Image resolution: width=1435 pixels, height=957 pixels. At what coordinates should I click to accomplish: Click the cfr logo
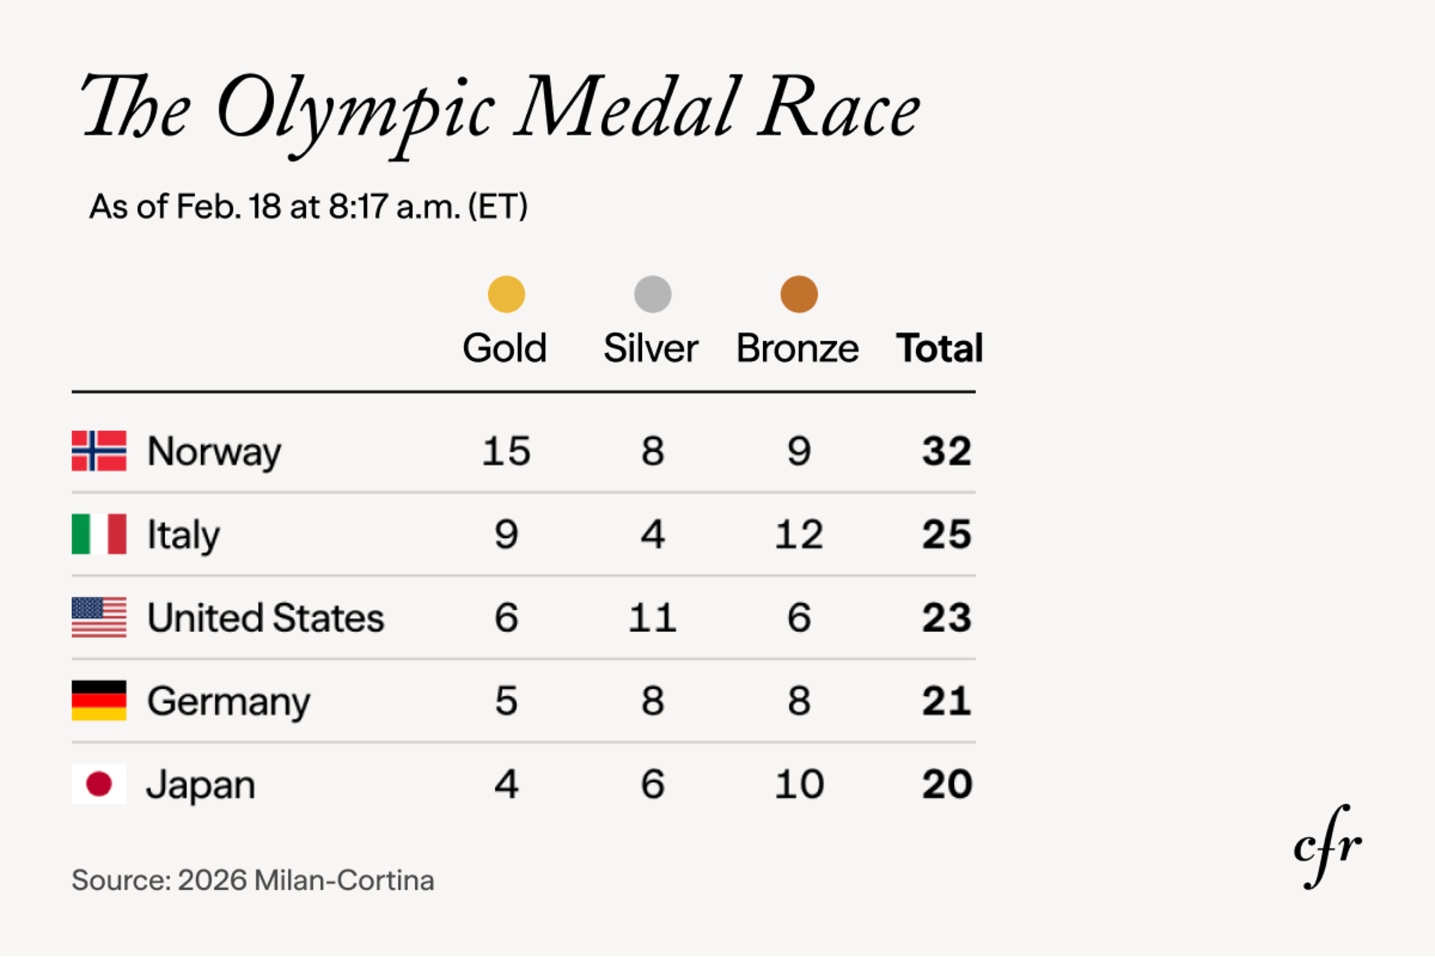click(x=1327, y=846)
